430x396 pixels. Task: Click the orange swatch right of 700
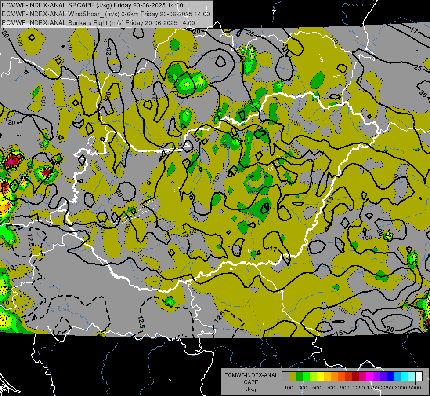tap(334, 377)
